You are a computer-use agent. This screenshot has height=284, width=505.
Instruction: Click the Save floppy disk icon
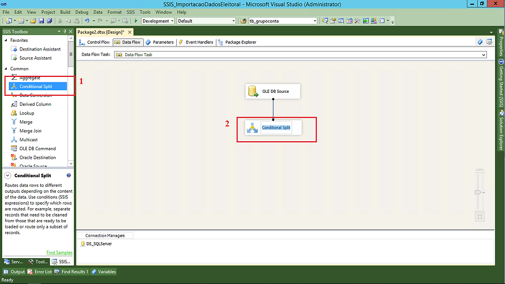point(41,21)
